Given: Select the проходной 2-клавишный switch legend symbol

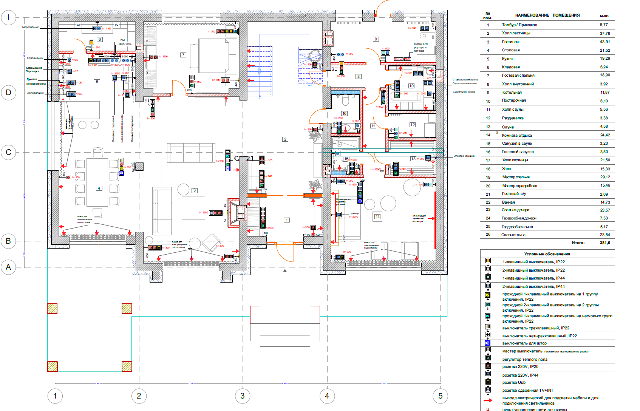Looking at the screenshot, I should coord(488,305).
